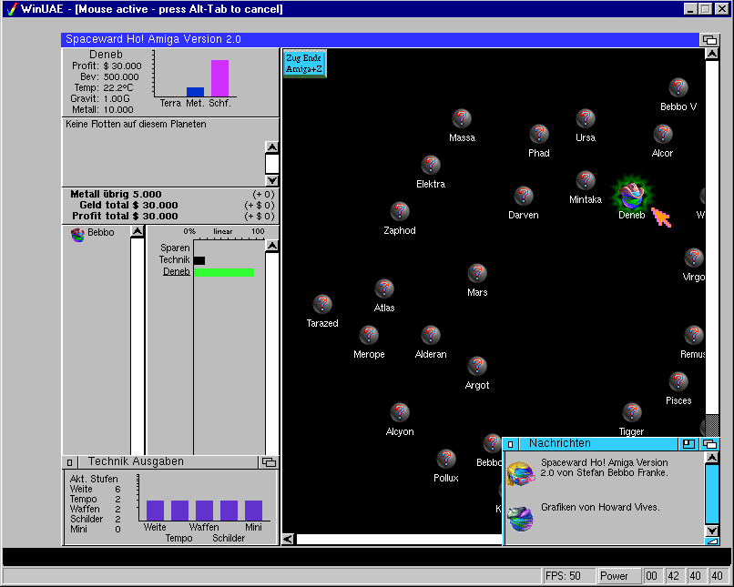Click the star map horizontal scrollbar
The image size is (734, 587).
(399, 540)
